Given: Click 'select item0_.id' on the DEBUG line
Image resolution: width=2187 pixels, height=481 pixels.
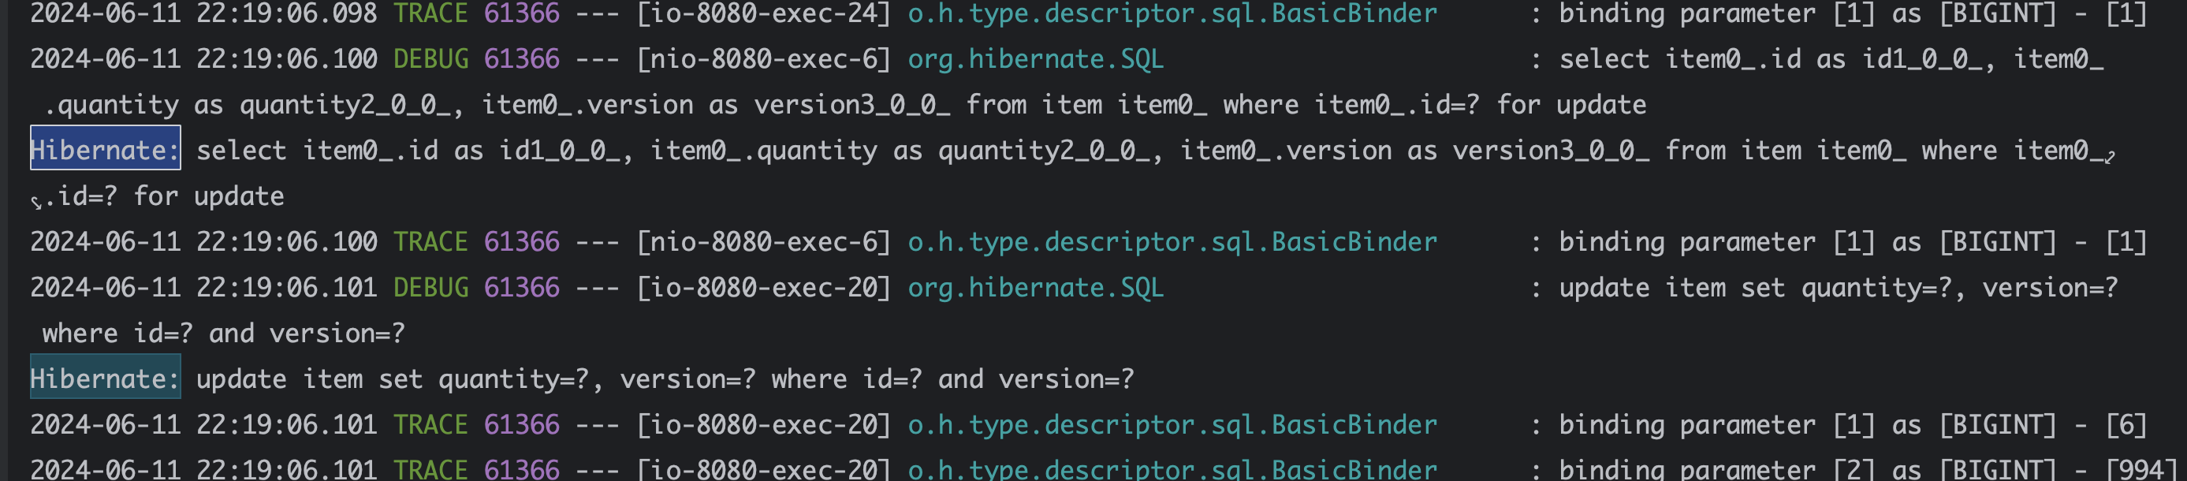Looking at the screenshot, I should pyautogui.click(x=1680, y=58).
